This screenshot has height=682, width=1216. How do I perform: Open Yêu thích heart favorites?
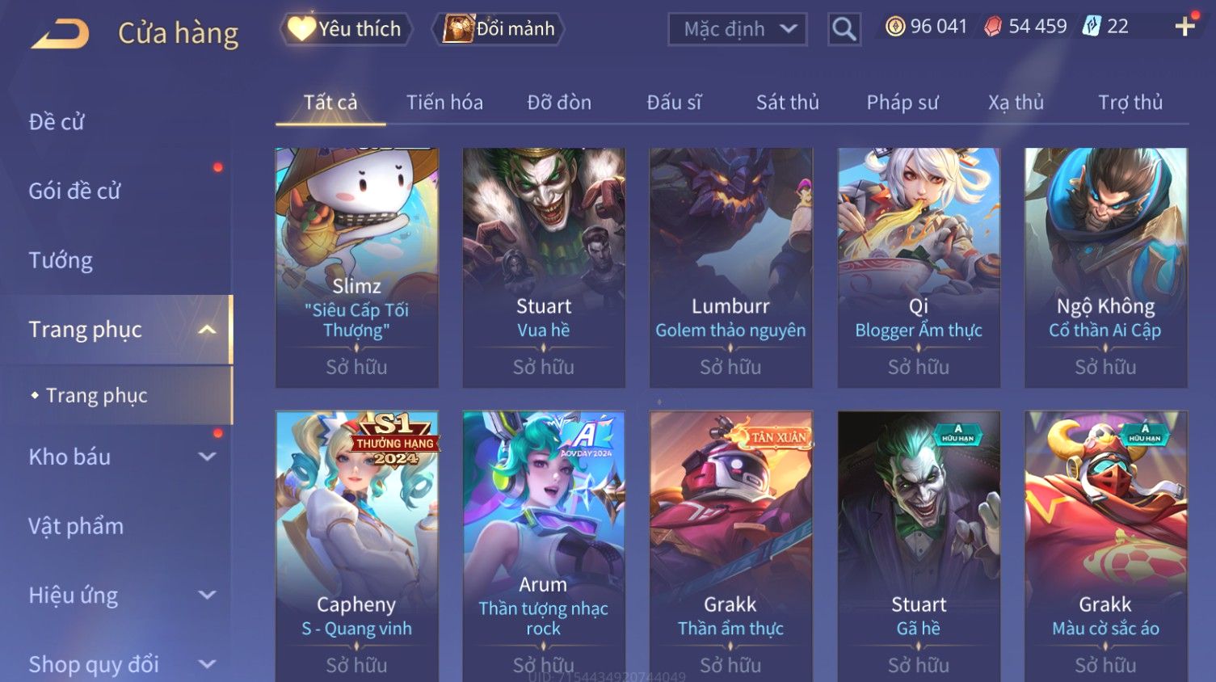point(347,29)
